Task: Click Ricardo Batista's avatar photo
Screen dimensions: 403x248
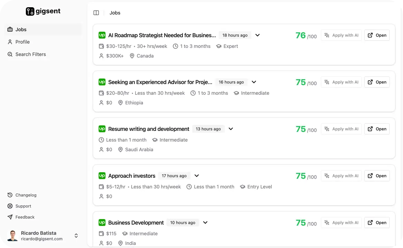Action: pyautogui.click(x=12, y=236)
